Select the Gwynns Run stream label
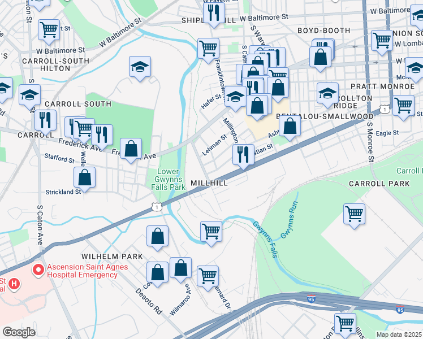This screenshot has height=339, width=423. 289,220
